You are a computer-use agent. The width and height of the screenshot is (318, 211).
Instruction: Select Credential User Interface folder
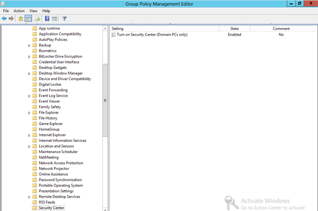pyautogui.click(x=59, y=62)
